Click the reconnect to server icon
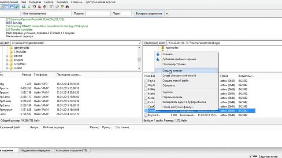This screenshot has width=282, height=158. click(45, 7)
